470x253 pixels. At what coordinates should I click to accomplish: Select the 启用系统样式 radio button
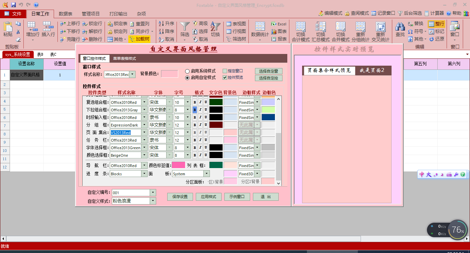point(188,71)
